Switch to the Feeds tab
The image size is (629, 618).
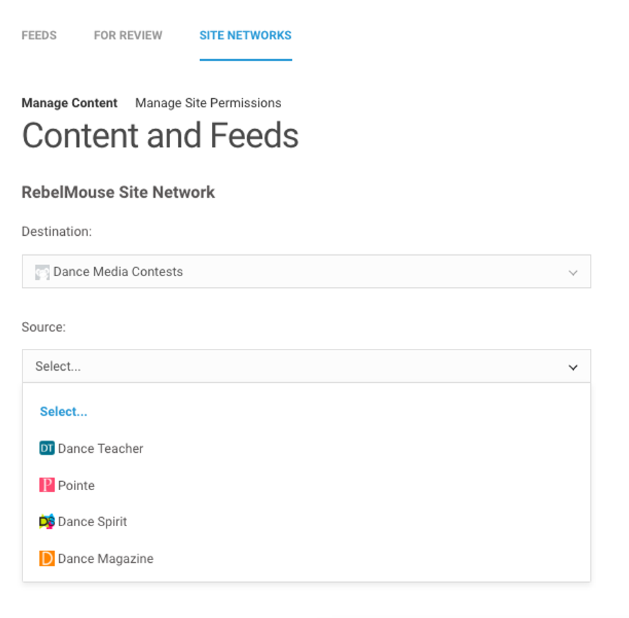click(39, 35)
